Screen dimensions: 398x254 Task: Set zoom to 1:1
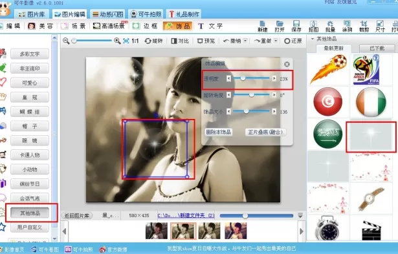(135, 41)
